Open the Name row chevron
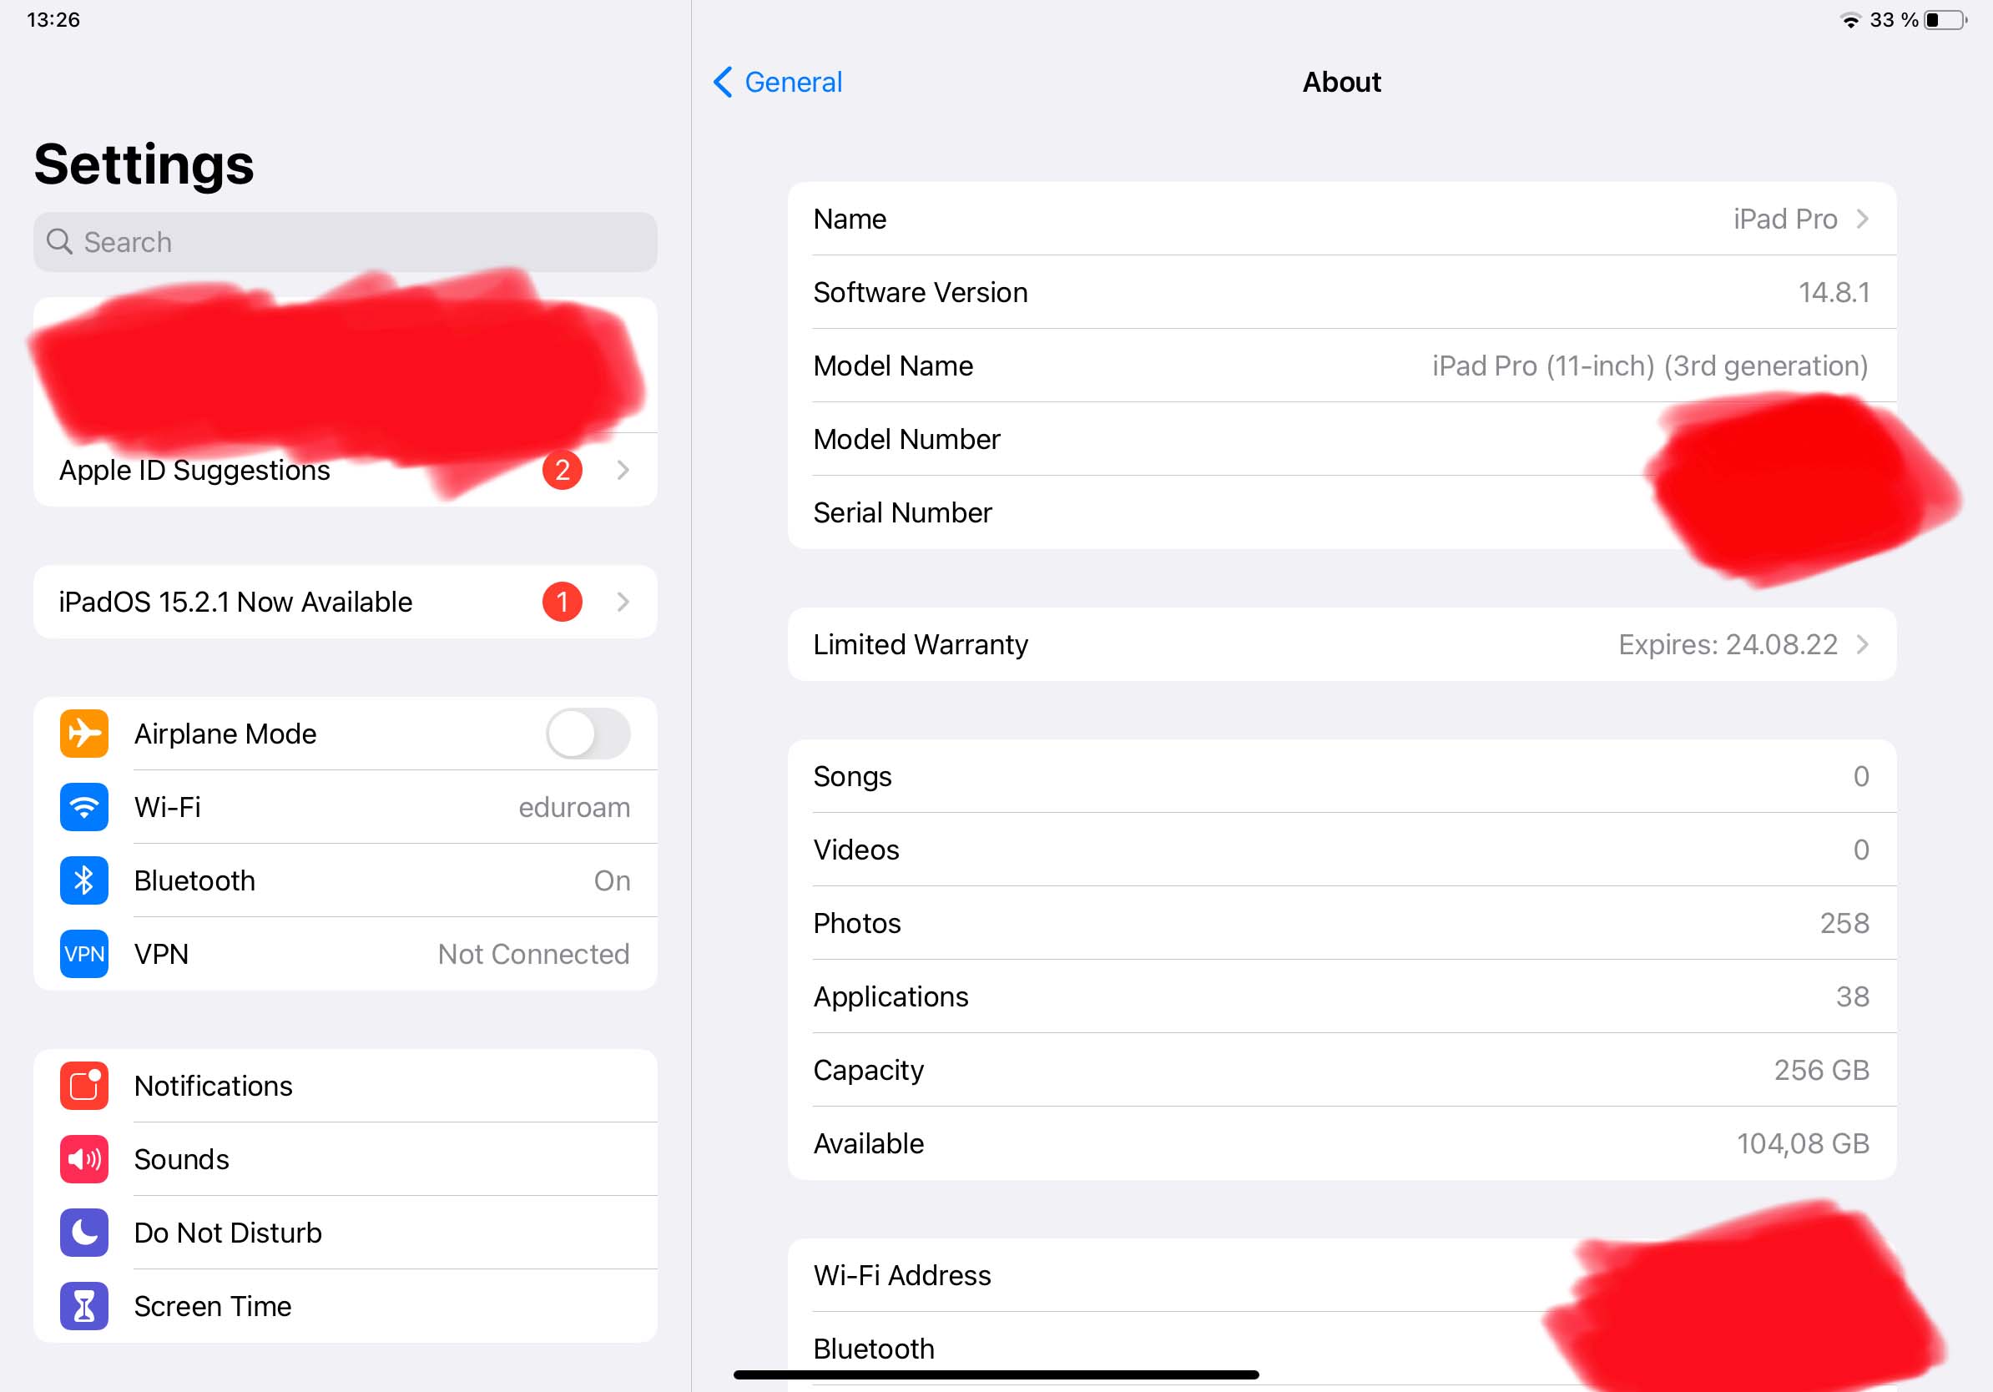Screen dimensions: 1993x1392 click(x=1862, y=219)
